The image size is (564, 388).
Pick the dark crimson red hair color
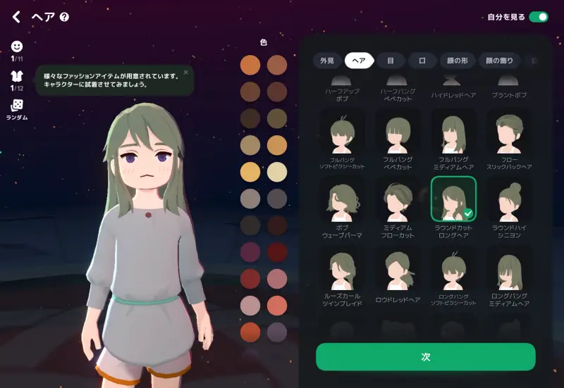276,252
